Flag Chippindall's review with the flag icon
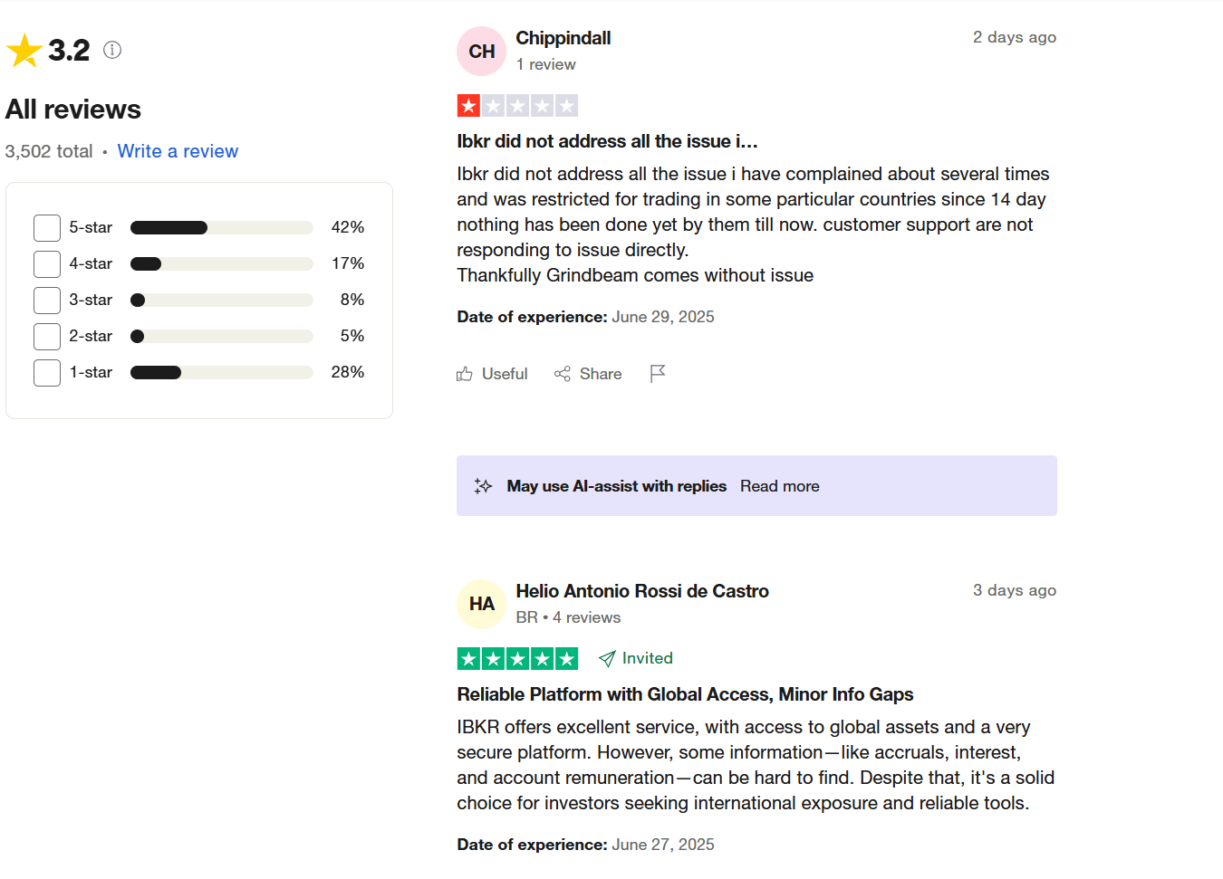1223x879 pixels. pyautogui.click(x=658, y=373)
